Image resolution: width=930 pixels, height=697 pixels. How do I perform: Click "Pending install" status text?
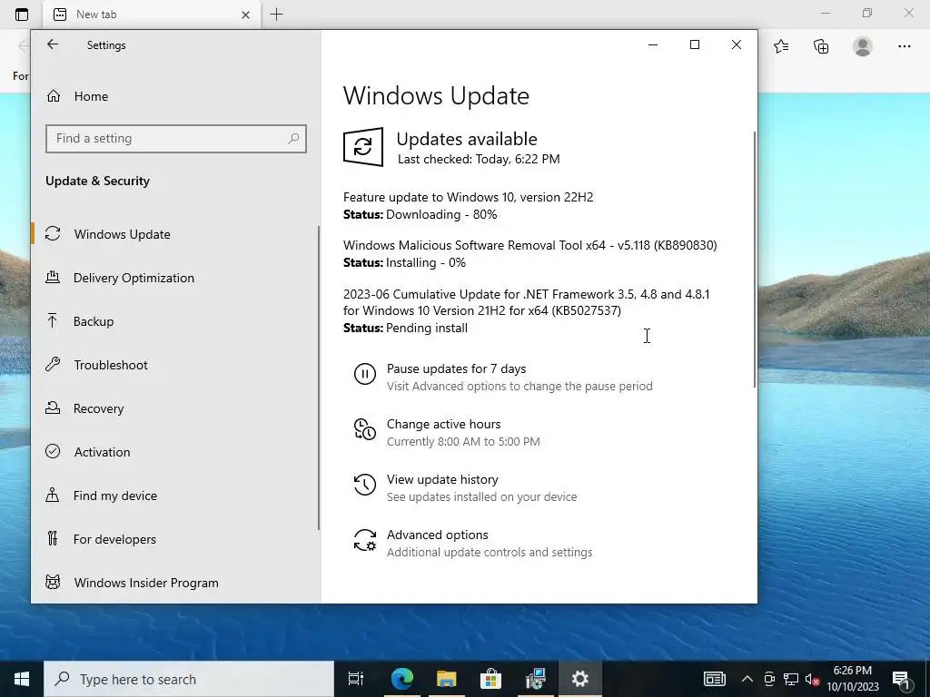[427, 328]
